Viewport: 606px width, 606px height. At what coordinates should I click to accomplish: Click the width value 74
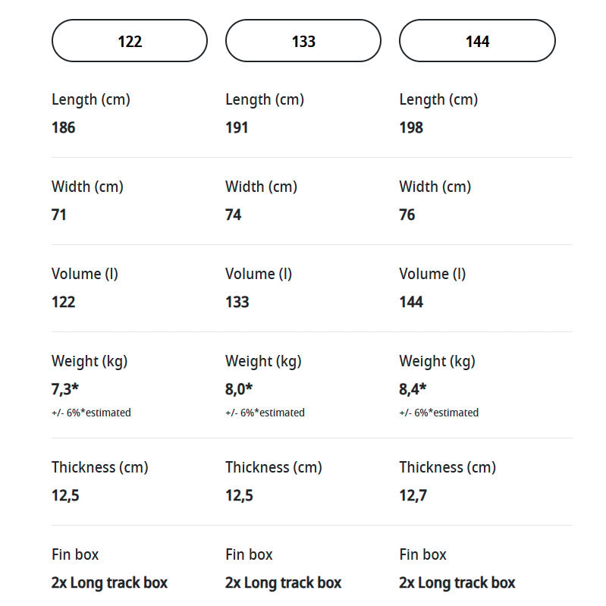pos(234,215)
